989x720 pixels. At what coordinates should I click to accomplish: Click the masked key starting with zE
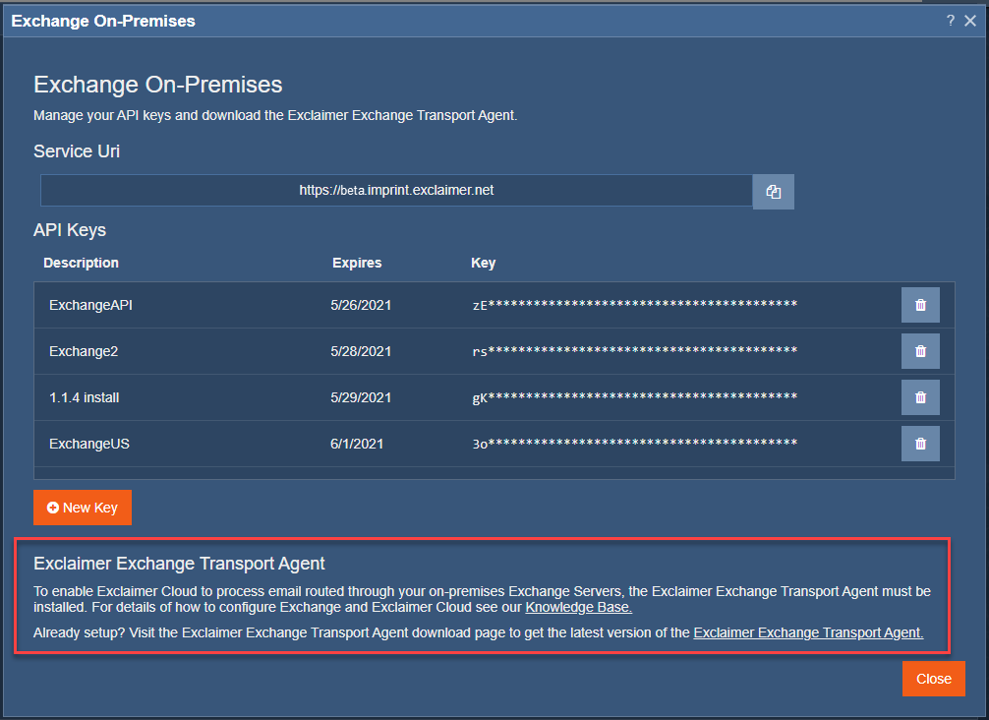point(634,305)
